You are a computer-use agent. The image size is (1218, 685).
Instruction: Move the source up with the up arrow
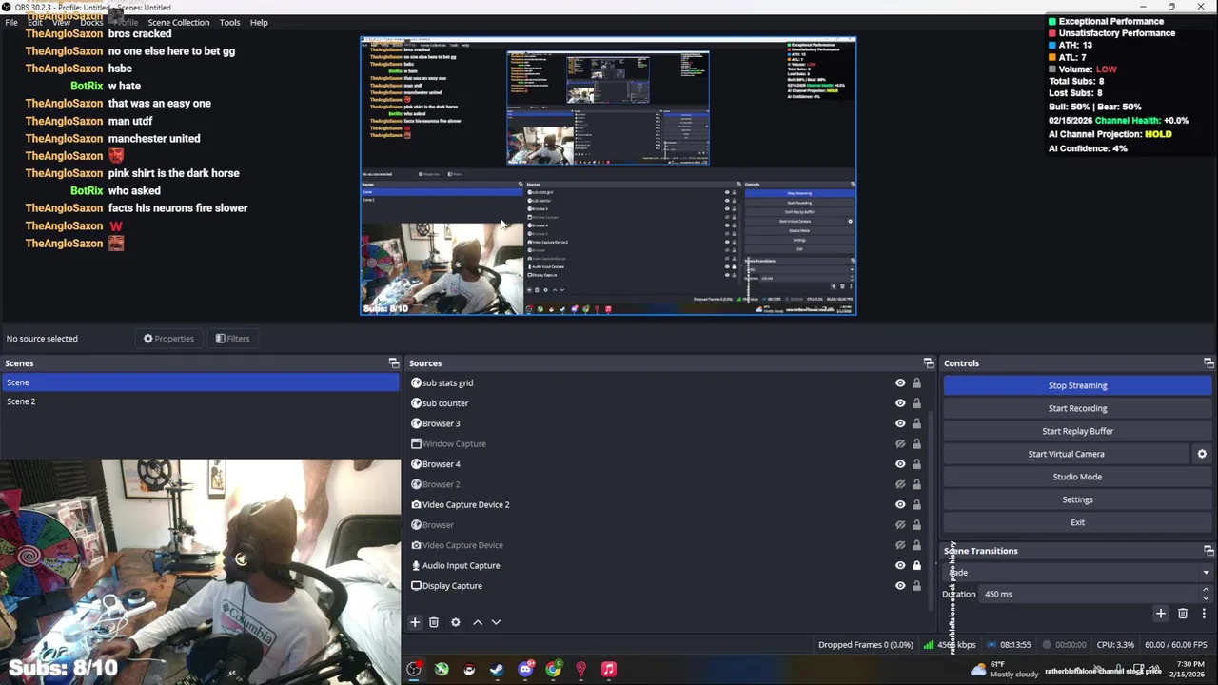[x=478, y=622]
